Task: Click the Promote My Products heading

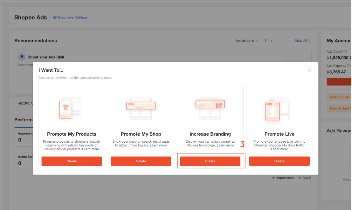Action: tap(72, 134)
